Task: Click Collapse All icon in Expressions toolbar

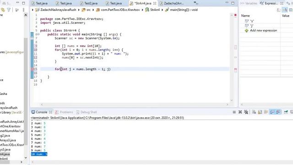Action: pyautogui.click(x=291, y=10)
